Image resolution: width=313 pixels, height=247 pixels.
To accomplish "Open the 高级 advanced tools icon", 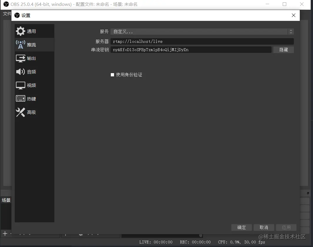I will click(20, 112).
